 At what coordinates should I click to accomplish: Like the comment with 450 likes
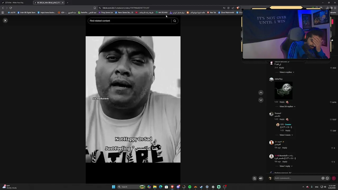(331, 68)
